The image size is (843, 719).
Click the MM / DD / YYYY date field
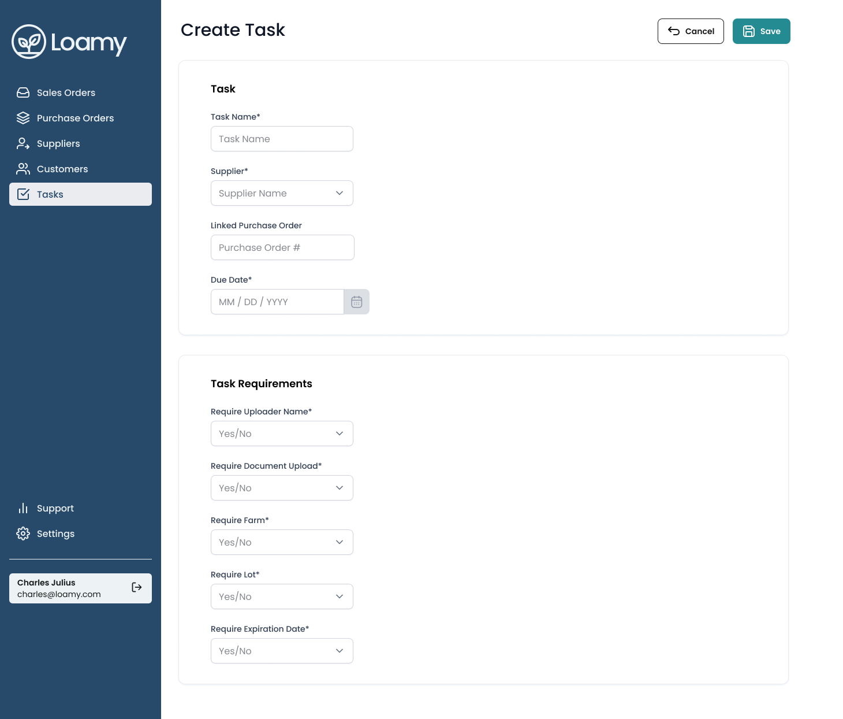(x=277, y=302)
